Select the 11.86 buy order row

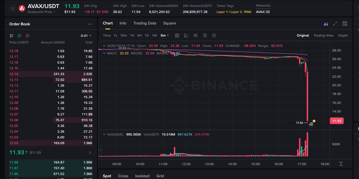[x=51, y=174]
